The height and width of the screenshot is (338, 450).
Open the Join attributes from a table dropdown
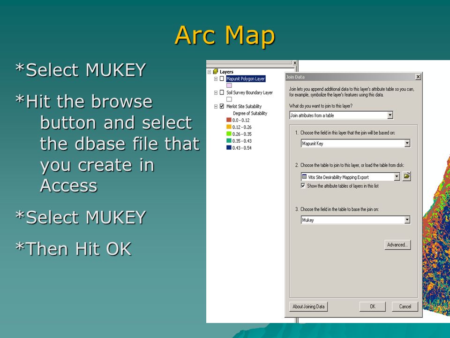pos(390,115)
